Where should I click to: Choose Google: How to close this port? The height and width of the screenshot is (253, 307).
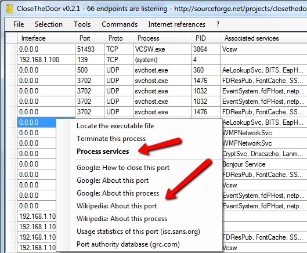(123, 168)
